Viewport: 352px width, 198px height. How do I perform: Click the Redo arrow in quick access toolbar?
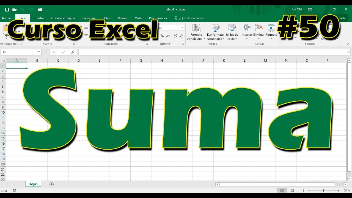click(31, 9)
